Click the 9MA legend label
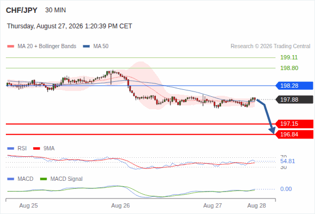The width and height of the screenshot is (315, 214). point(49,148)
